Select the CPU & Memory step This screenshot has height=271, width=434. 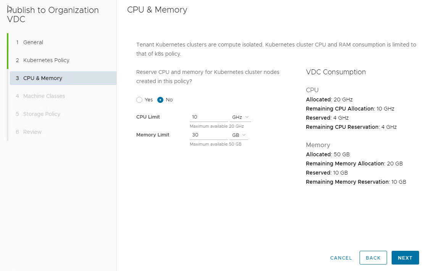(x=42, y=78)
